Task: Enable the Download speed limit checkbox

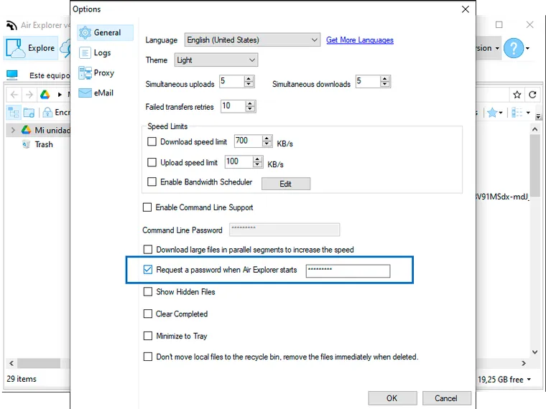Action: point(152,141)
